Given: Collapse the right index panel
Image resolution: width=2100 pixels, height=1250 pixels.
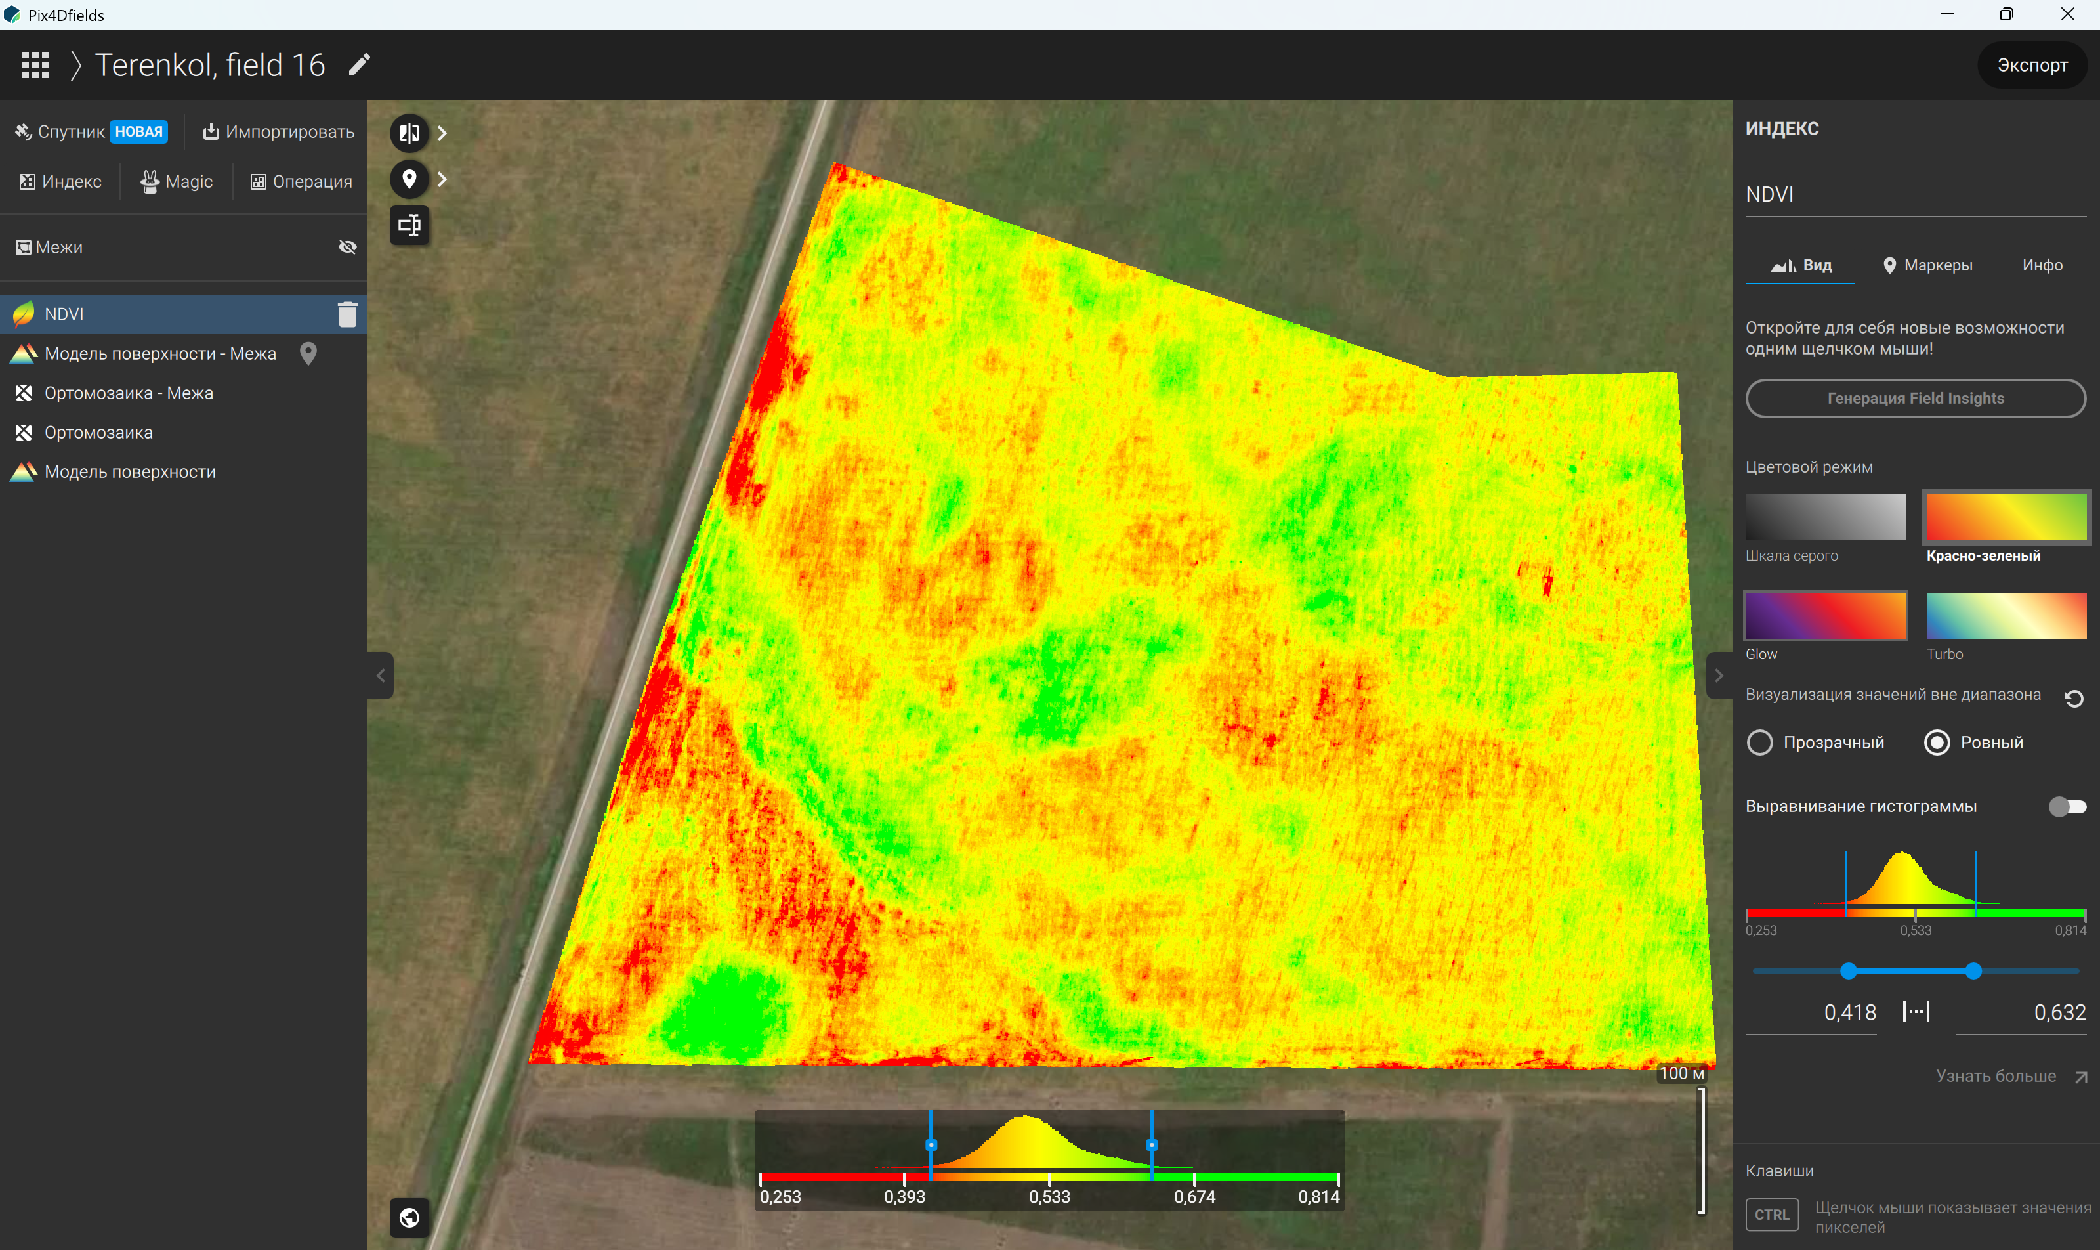Looking at the screenshot, I should coord(1719,676).
